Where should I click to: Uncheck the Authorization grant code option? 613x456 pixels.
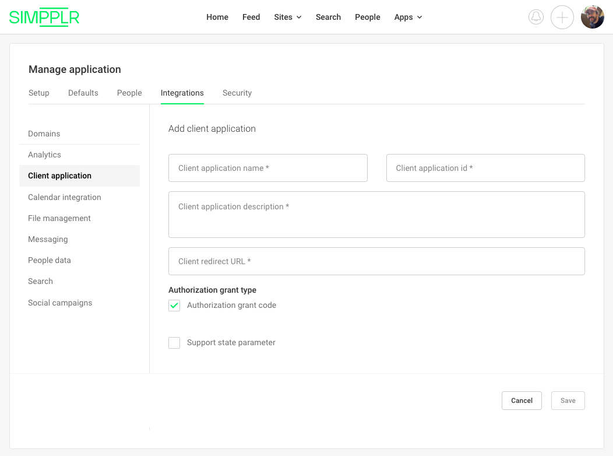pyautogui.click(x=174, y=305)
